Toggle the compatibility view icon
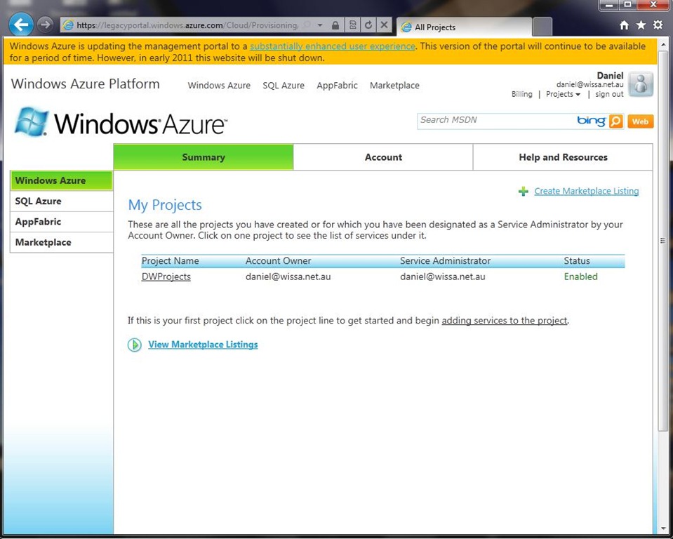This screenshot has width=673, height=539. point(352,25)
